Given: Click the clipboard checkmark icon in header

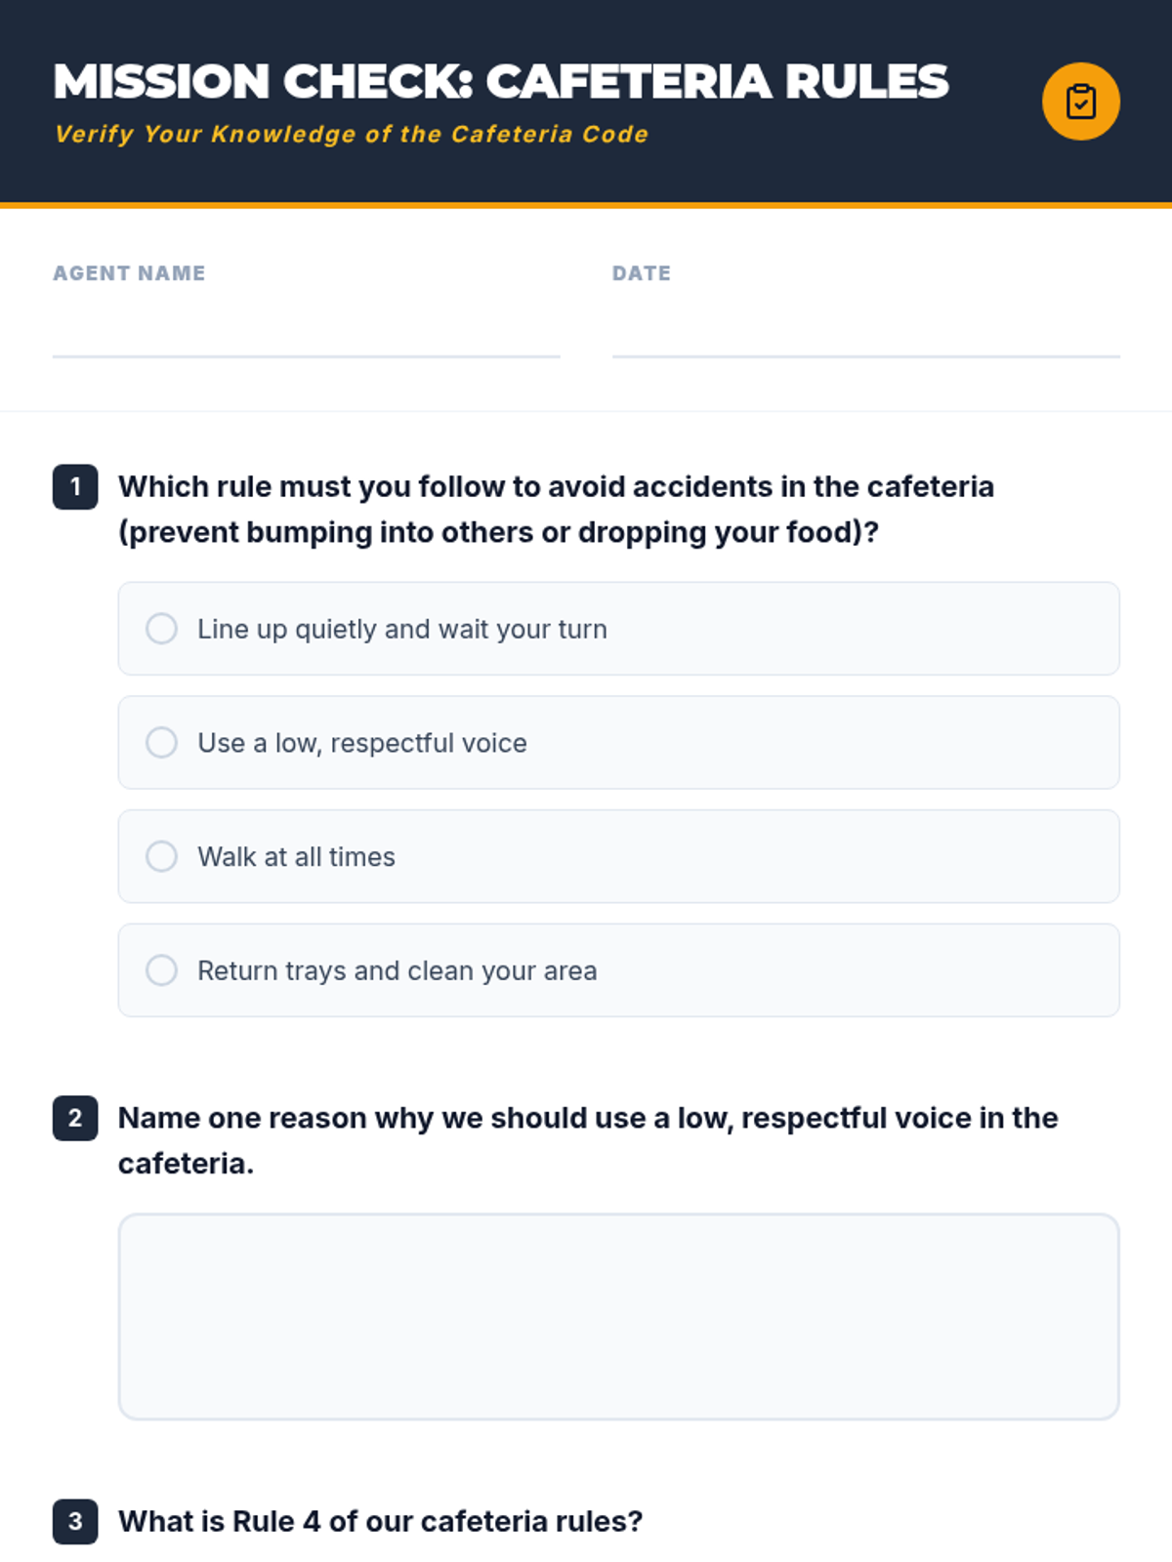Looking at the screenshot, I should [x=1080, y=102].
